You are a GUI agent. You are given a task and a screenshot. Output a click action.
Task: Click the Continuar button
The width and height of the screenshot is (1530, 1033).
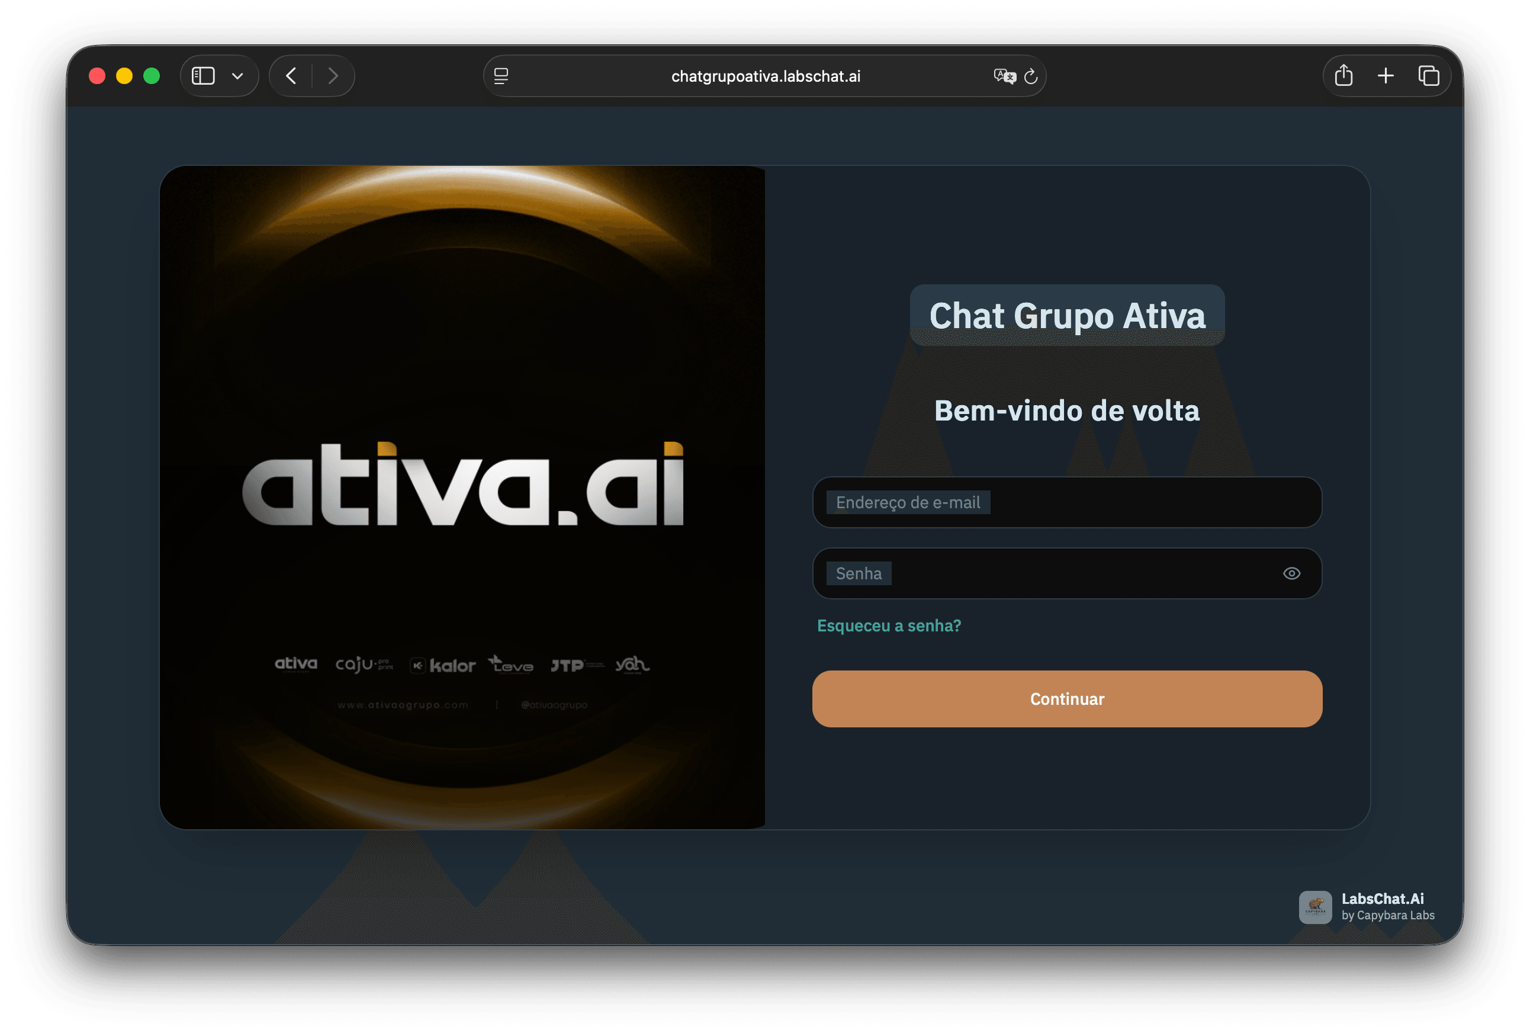[x=1066, y=699]
